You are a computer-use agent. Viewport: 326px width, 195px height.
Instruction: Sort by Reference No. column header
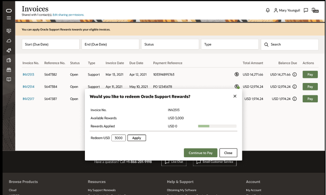point(55,63)
